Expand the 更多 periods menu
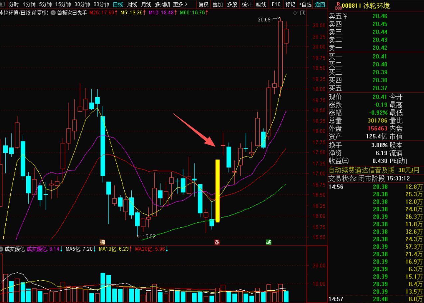Screen dimensions: 424x303 180,4
